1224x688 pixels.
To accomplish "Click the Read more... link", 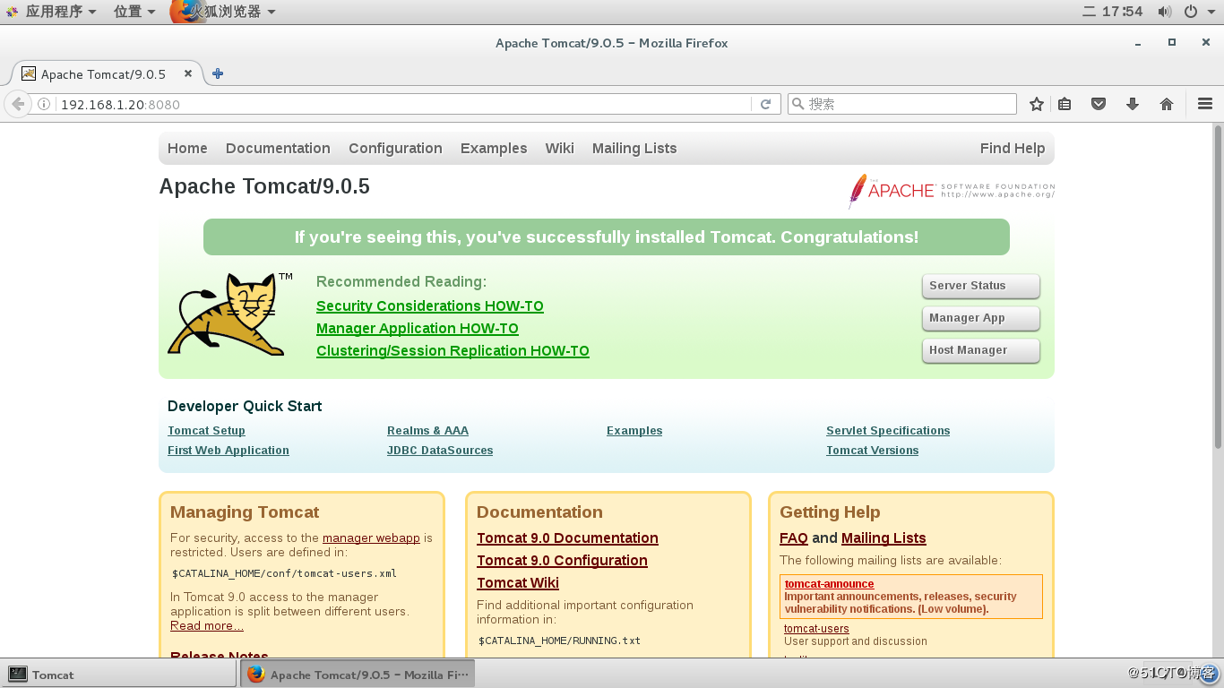I will tap(207, 626).
